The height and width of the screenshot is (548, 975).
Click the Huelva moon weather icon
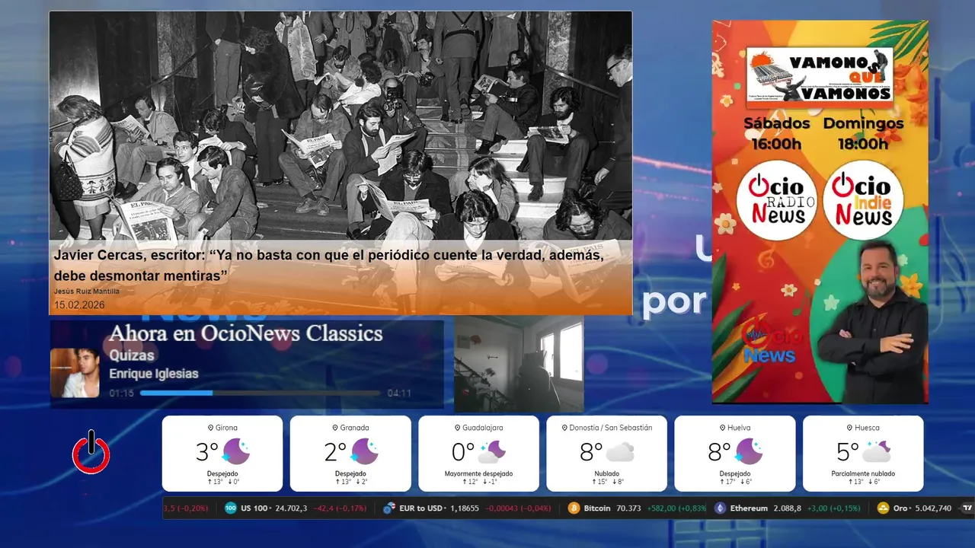click(x=748, y=451)
